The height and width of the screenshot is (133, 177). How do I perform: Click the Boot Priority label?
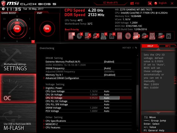(x=72, y=30)
